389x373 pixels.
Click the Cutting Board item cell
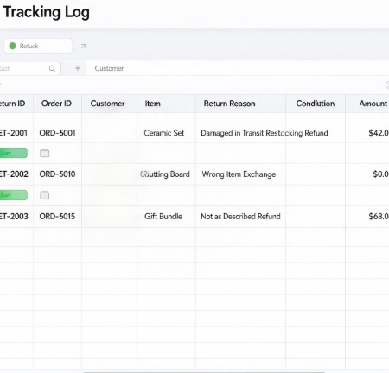tap(165, 174)
